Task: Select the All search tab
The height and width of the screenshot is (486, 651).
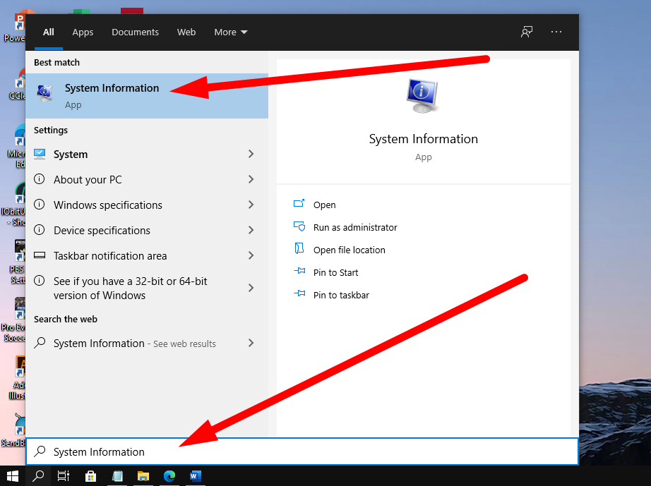Action: click(49, 32)
